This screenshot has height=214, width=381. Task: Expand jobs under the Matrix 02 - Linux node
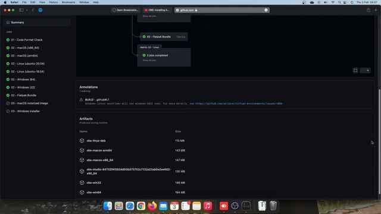(x=149, y=60)
